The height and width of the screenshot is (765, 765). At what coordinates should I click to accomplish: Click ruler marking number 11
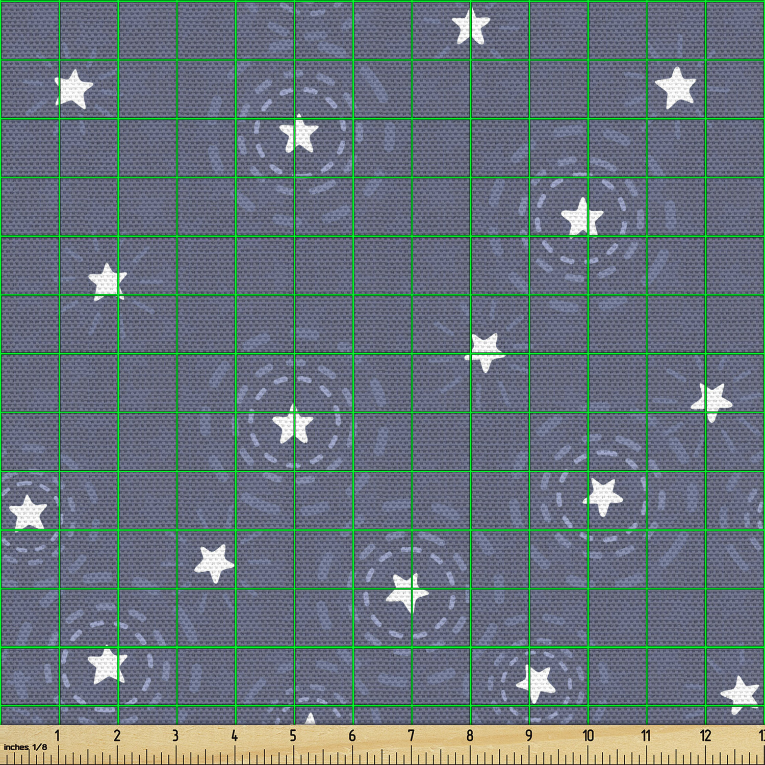[x=646, y=735]
